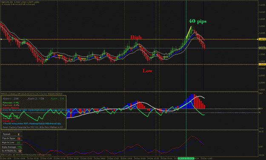The width and height of the screenshot is (266, 160).
Task: Click the Alarm 2 label in calendar panel
Action: click(x=36, y=98)
